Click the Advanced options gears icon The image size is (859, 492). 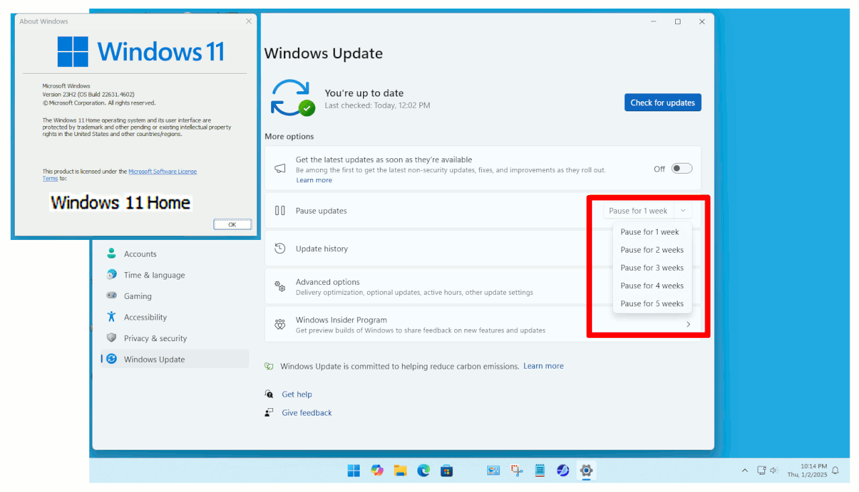280,287
